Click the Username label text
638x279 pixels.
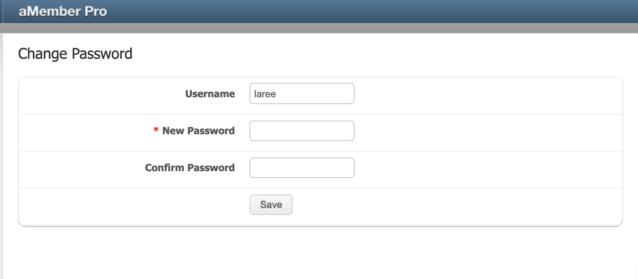pos(210,94)
